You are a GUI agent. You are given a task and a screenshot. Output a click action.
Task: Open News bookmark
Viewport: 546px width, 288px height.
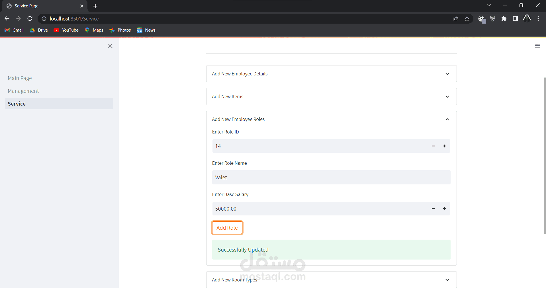tap(146, 30)
